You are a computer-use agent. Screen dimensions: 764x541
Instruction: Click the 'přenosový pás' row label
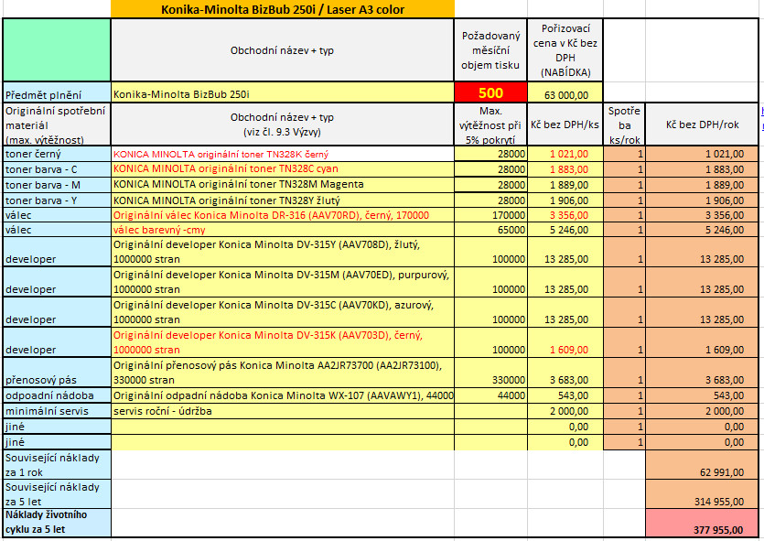tap(57, 373)
